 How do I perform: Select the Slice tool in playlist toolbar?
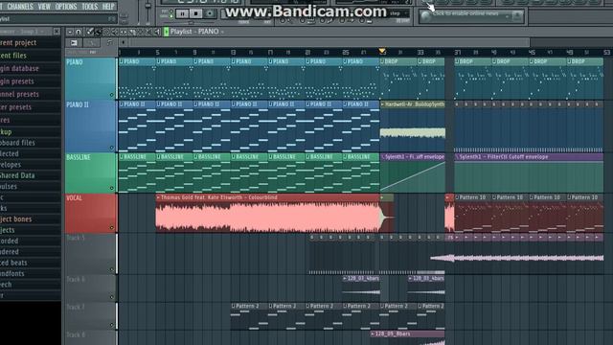pyautogui.click(x=132, y=32)
